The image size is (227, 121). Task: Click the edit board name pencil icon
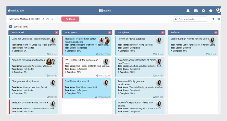43,19
